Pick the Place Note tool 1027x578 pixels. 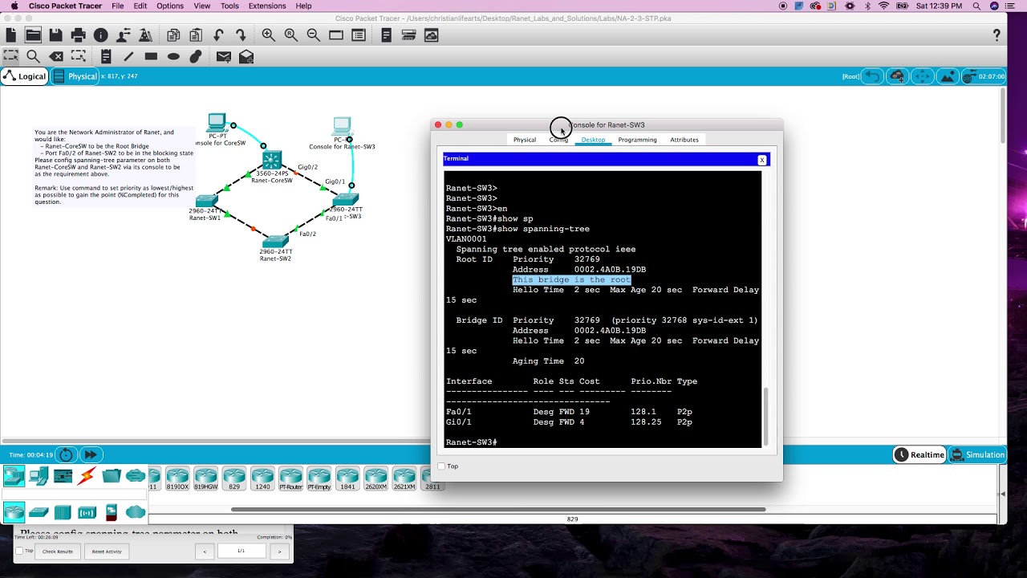click(106, 56)
